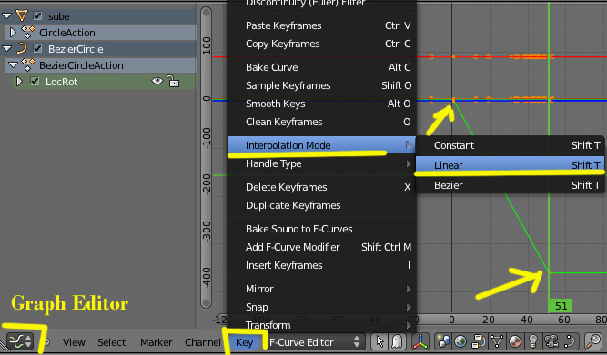Click the Key menu
Viewport: 607px width, 355px height.
point(244,342)
